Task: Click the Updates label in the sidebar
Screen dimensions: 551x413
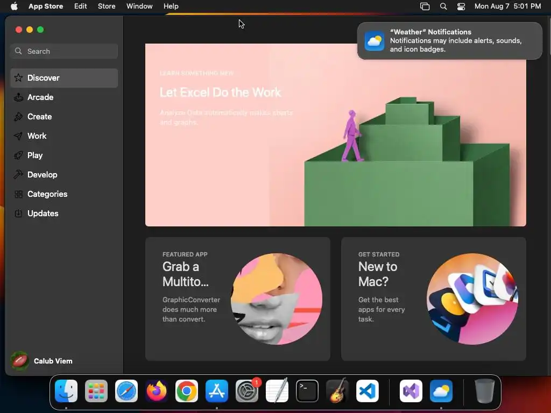Action: pos(43,213)
